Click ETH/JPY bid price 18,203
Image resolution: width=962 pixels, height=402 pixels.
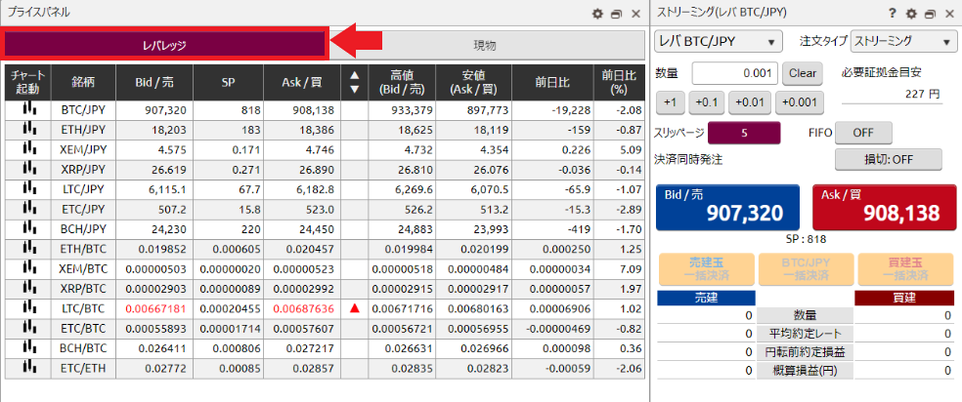point(154,131)
